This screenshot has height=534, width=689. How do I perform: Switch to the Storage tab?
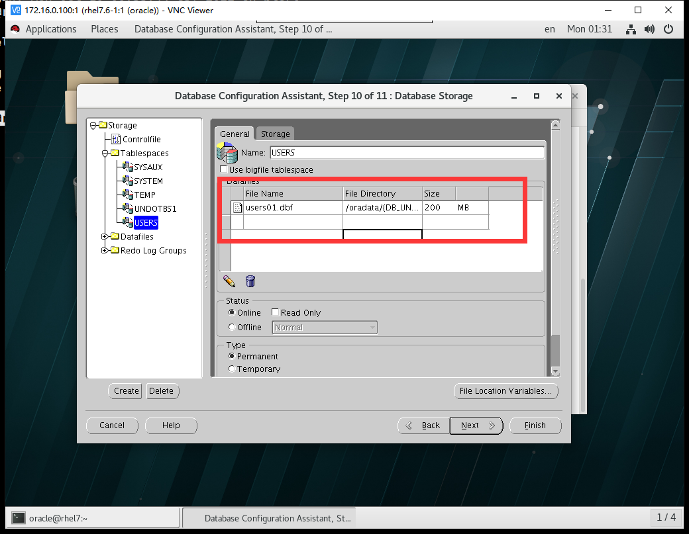pyautogui.click(x=275, y=134)
